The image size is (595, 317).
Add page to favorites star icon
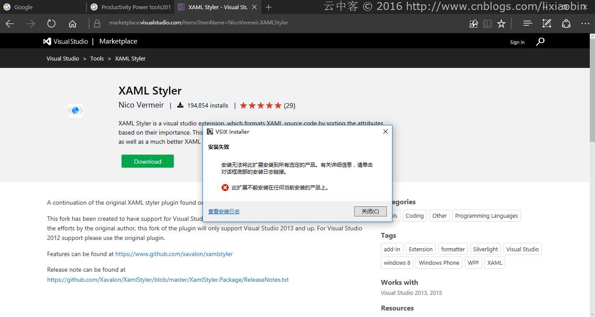point(501,24)
